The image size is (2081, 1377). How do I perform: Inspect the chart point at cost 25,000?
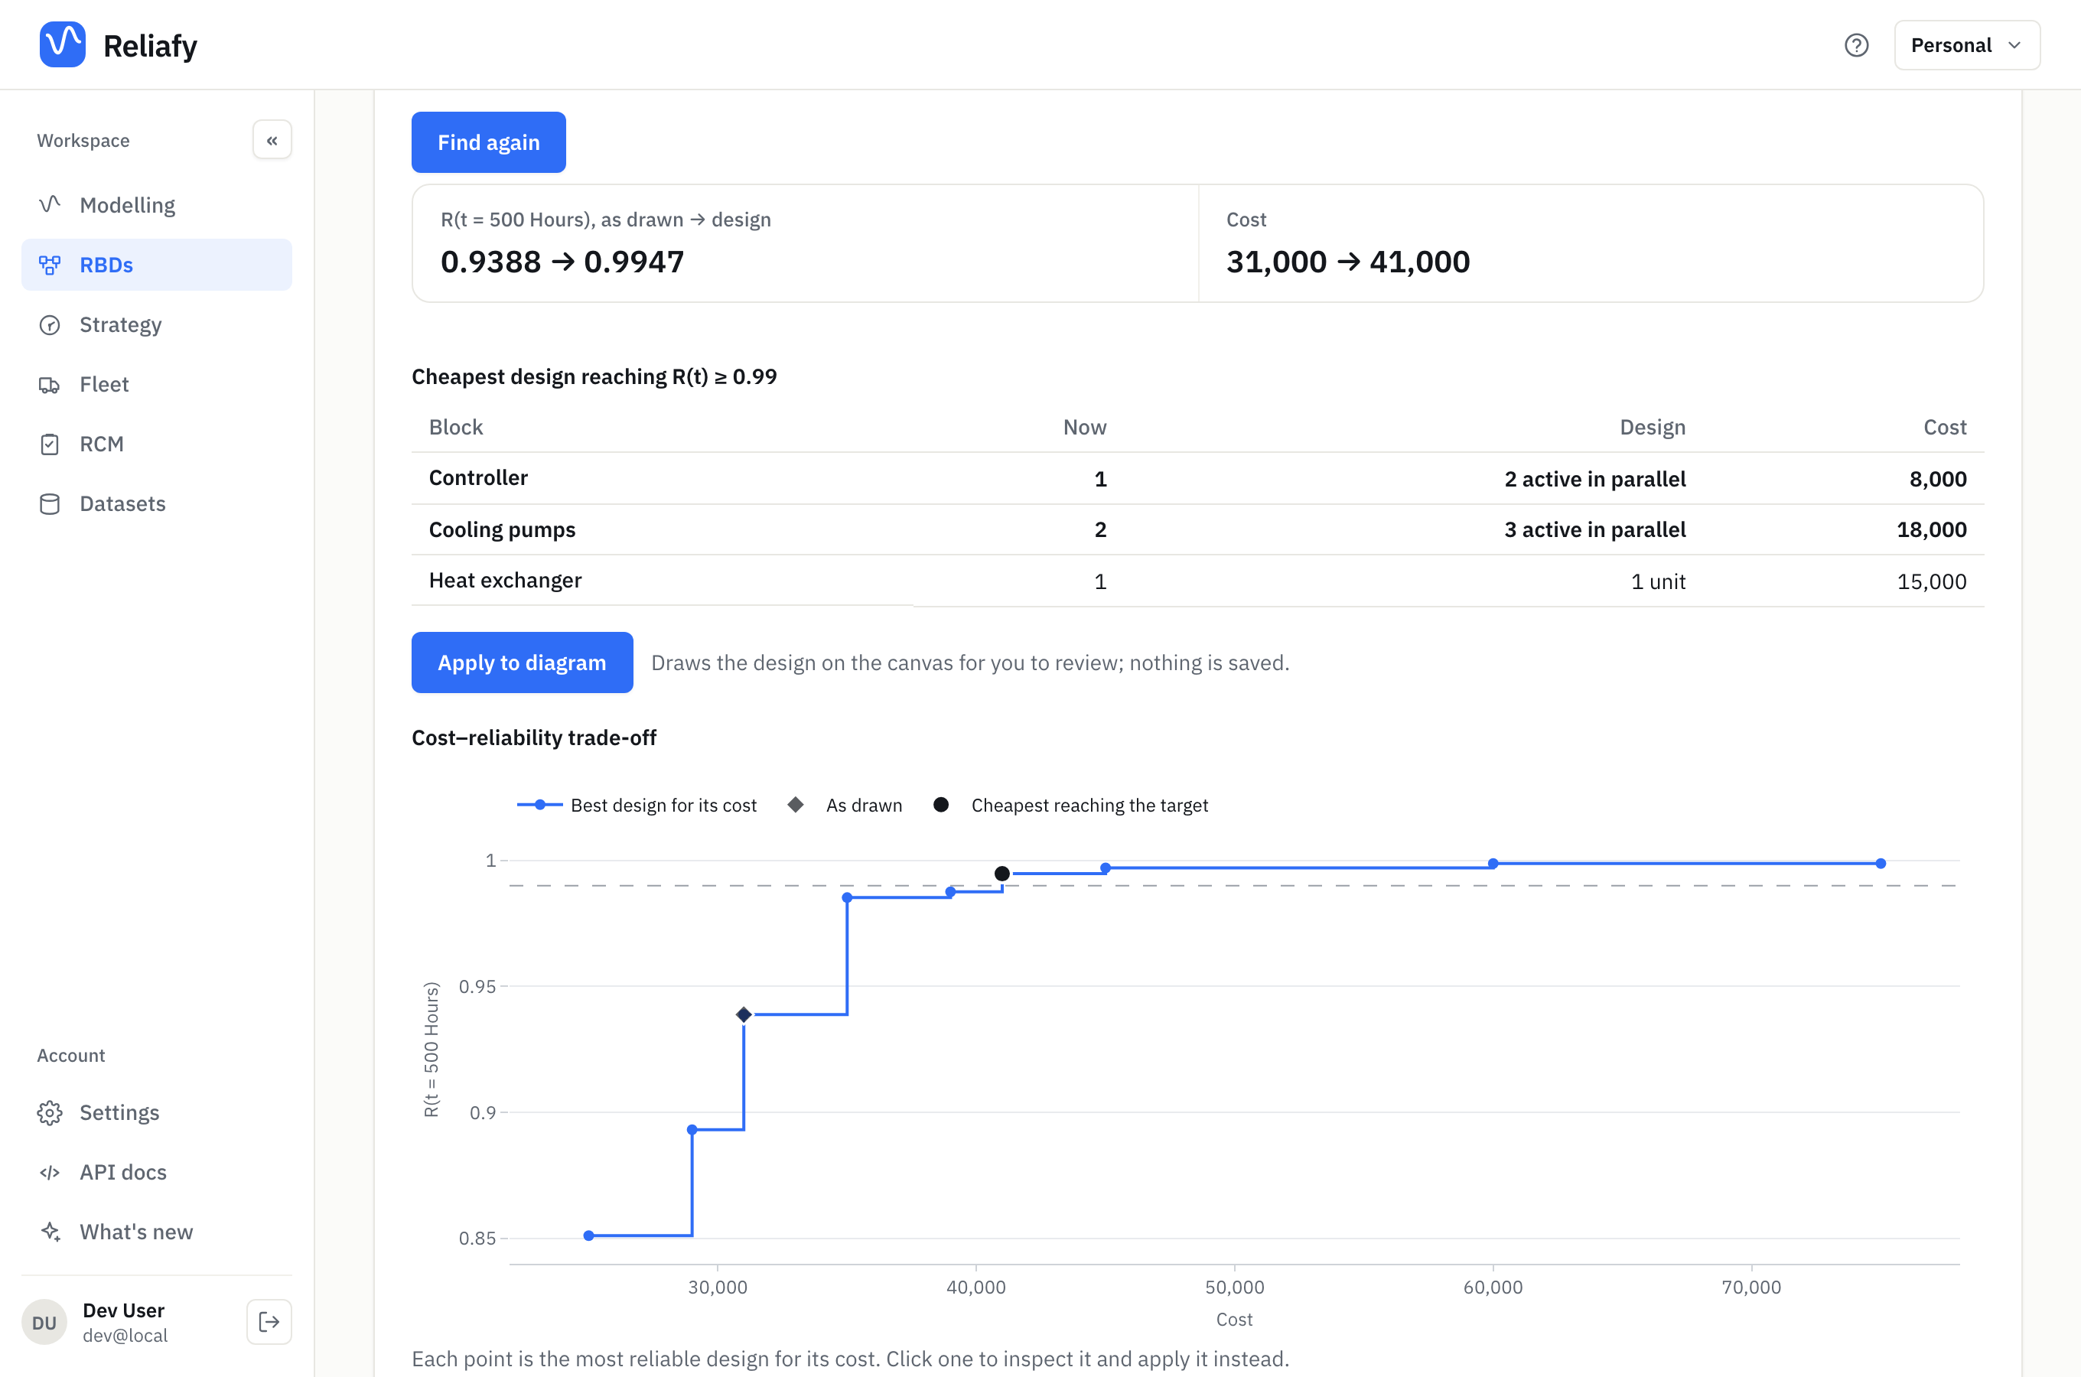pos(589,1235)
